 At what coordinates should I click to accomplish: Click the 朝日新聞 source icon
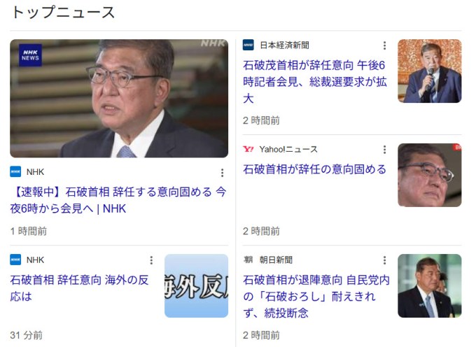tap(248, 260)
